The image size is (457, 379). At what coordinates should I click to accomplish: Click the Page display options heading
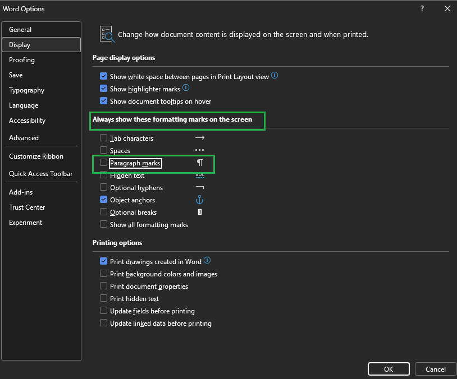[x=124, y=58]
